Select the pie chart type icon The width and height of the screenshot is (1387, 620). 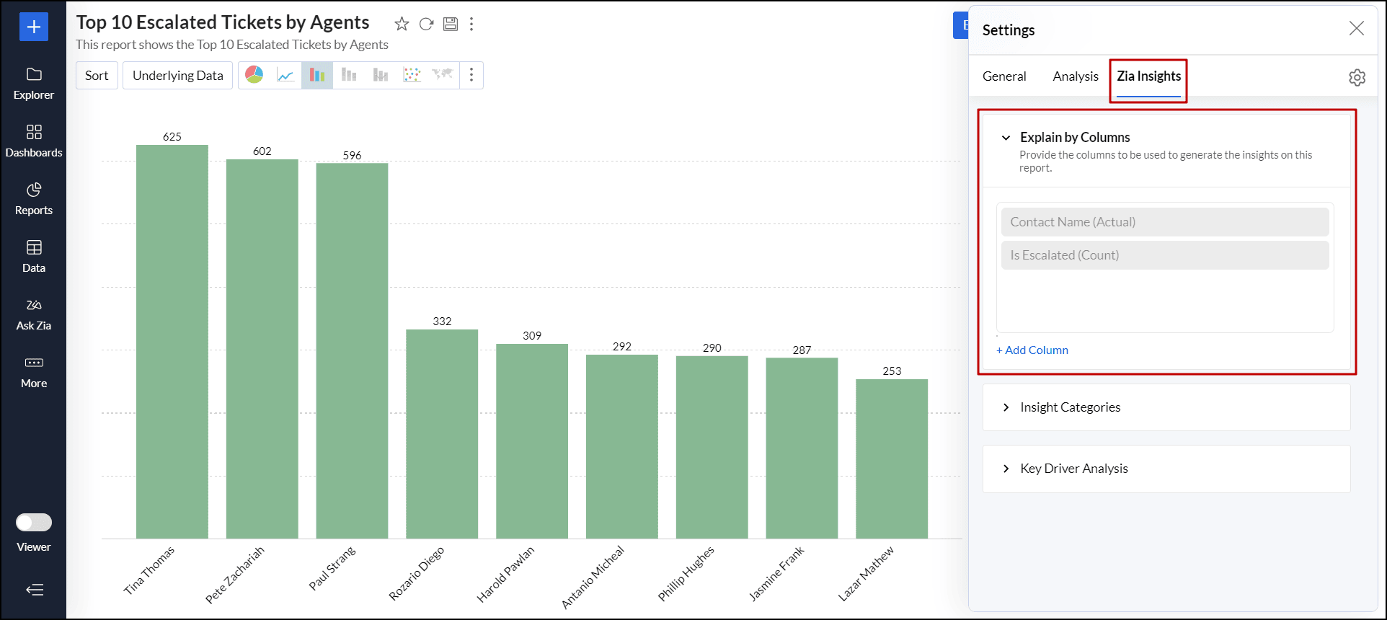pyautogui.click(x=254, y=75)
